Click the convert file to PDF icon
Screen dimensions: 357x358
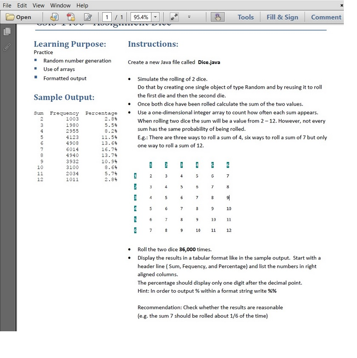(54, 17)
